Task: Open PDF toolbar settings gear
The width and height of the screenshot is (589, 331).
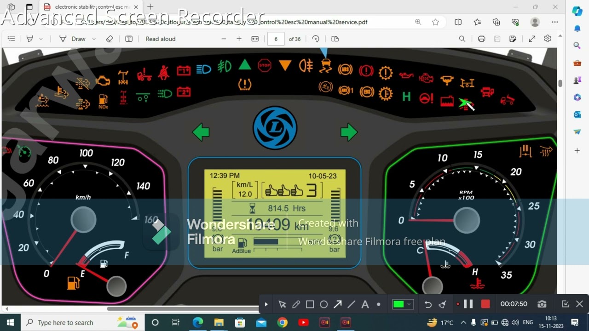Action: click(548, 39)
